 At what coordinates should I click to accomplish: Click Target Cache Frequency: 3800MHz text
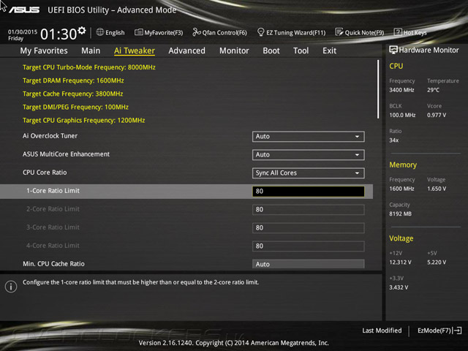click(x=73, y=94)
